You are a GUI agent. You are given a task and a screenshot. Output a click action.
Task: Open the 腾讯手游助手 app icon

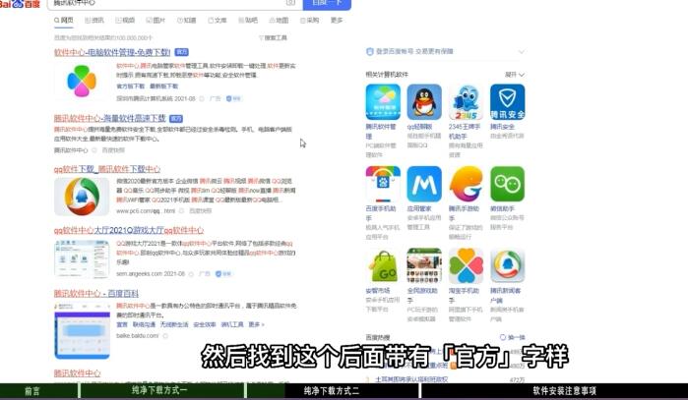[x=466, y=184]
